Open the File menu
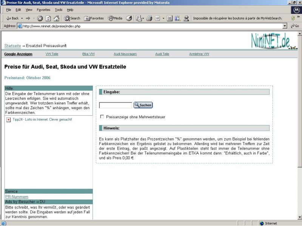 (8, 10)
